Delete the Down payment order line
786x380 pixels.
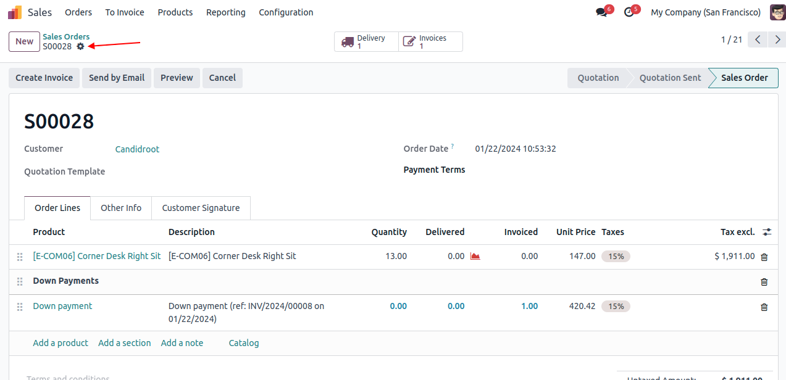click(x=764, y=307)
